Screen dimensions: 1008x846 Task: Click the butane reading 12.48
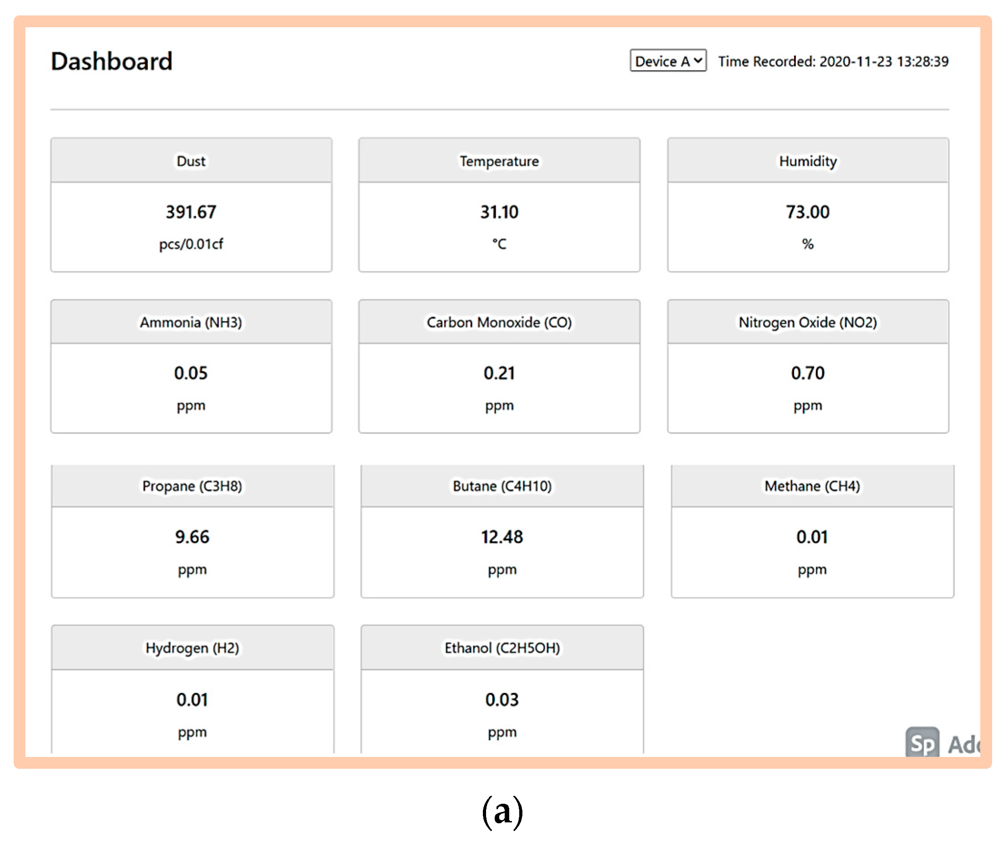(502, 537)
